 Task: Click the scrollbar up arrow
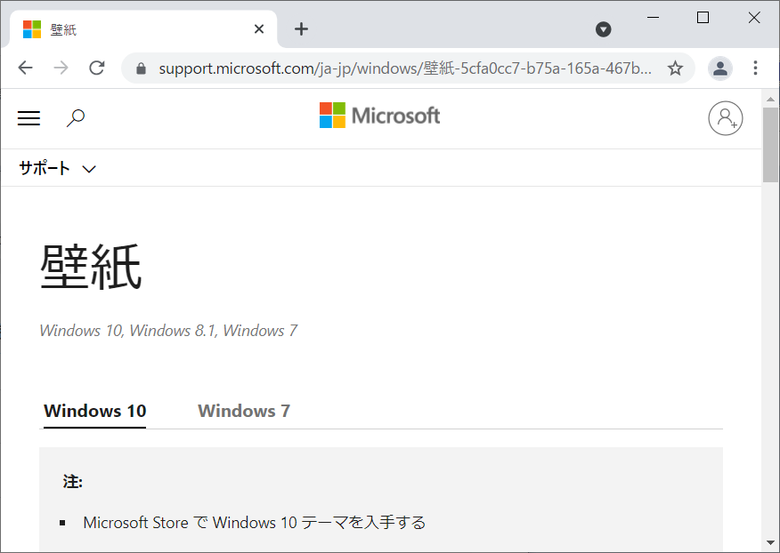coord(770,100)
